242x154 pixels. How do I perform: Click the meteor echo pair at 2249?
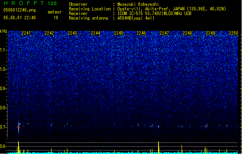click(x=206, y=126)
